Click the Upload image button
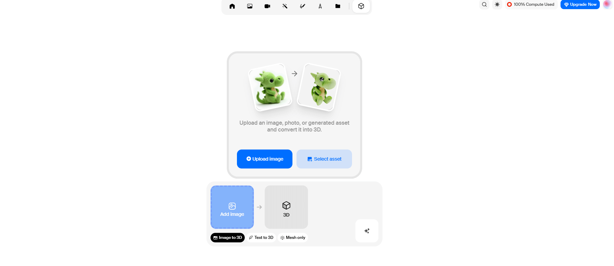 pos(265,159)
